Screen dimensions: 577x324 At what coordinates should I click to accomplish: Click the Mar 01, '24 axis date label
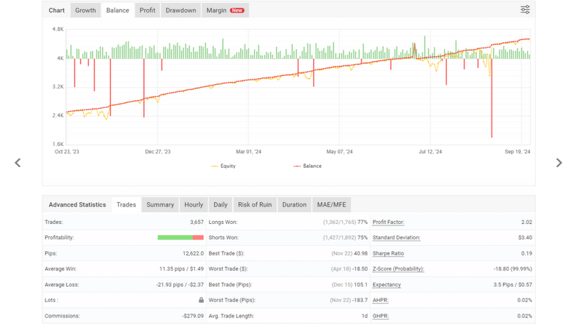pos(248,152)
